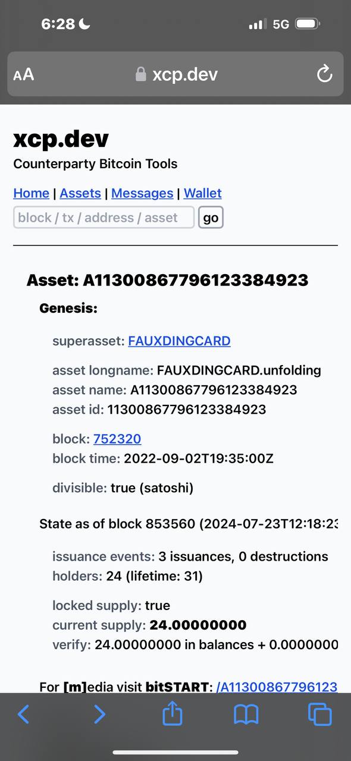Screen dimensions: 351x761
Task: Tap the xcp.dev site title
Action: (x=61, y=139)
